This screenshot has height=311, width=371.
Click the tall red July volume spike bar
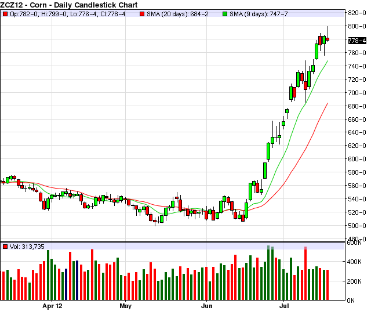pos(305,274)
